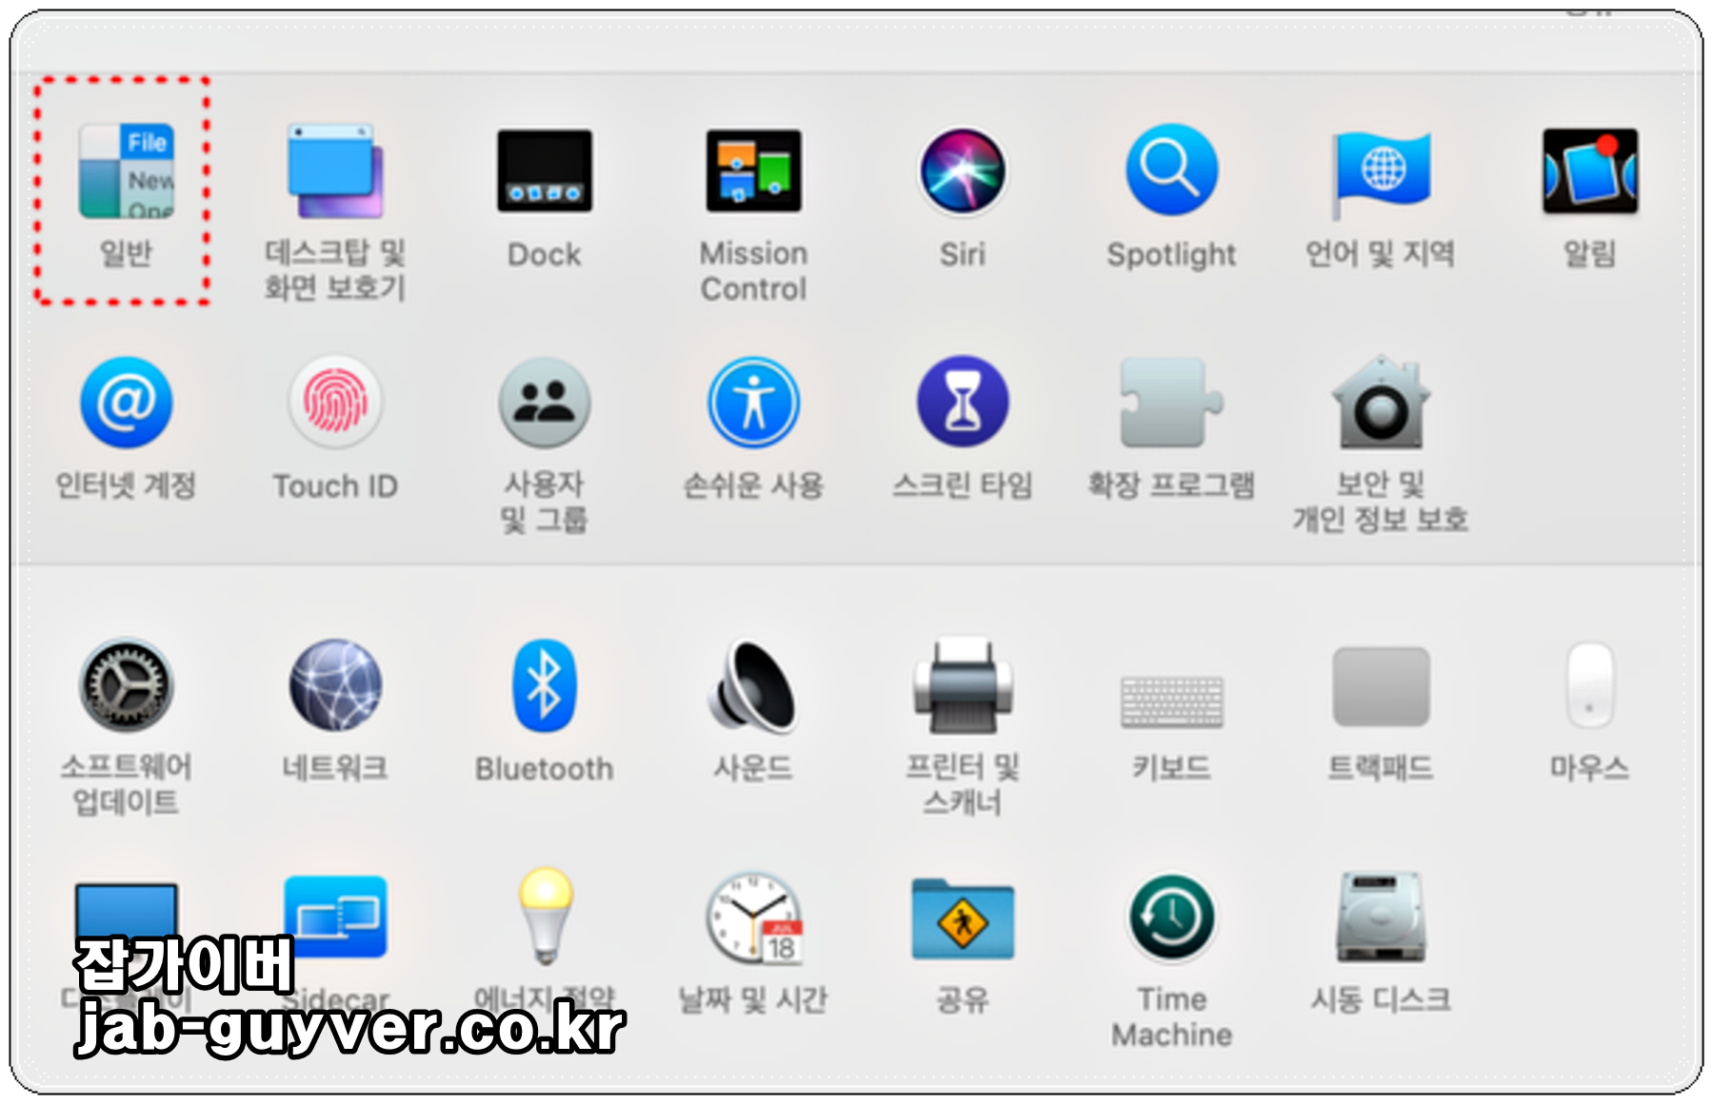Open 데스크탑 및 화면 보호기 settings
Image resolution: width=1714 pixels, height=1105 pixels.
[335, 171]
